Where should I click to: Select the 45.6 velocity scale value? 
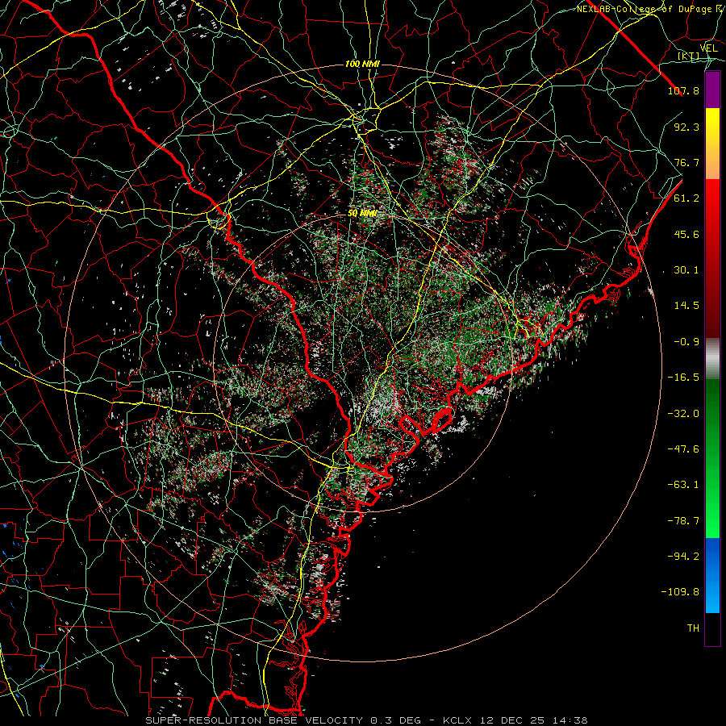[x=686, y=234]
